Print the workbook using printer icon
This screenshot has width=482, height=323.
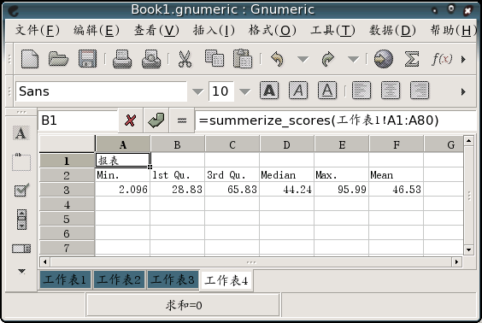122,59
